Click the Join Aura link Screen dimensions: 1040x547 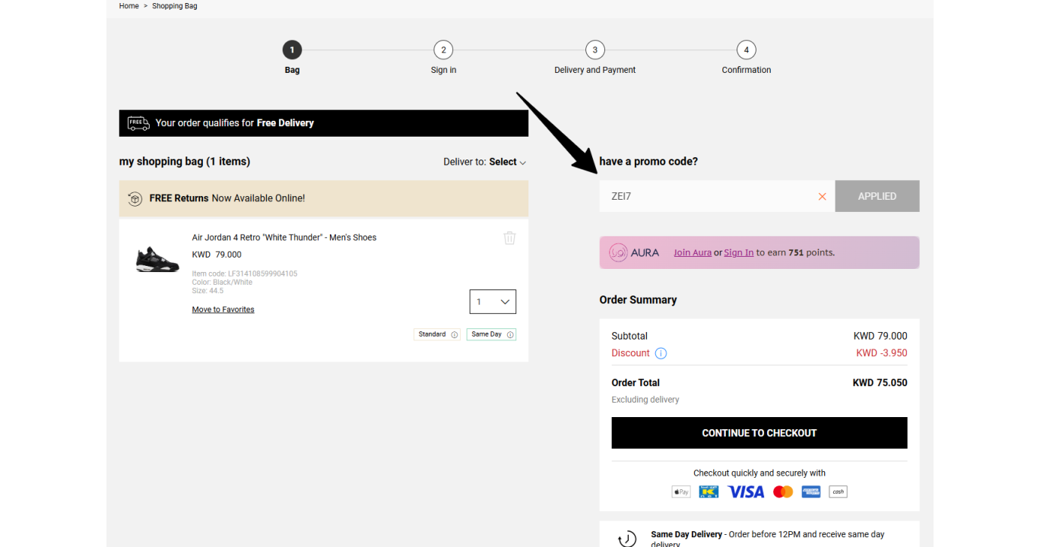[693, 253]
